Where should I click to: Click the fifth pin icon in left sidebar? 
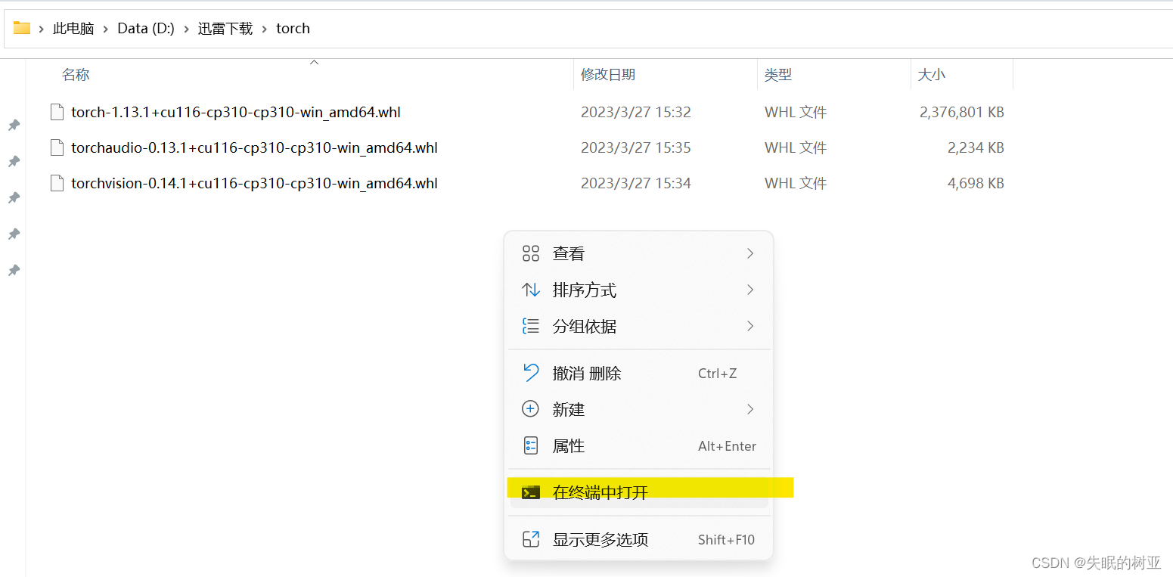(14, 270)
